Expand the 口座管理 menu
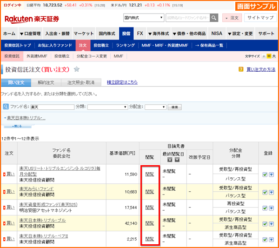This screenshot has height=248, width=279. [x=30, y=34]
